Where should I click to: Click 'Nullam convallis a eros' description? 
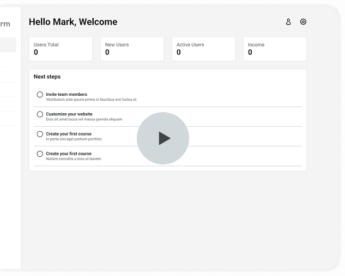coord(74,159)
